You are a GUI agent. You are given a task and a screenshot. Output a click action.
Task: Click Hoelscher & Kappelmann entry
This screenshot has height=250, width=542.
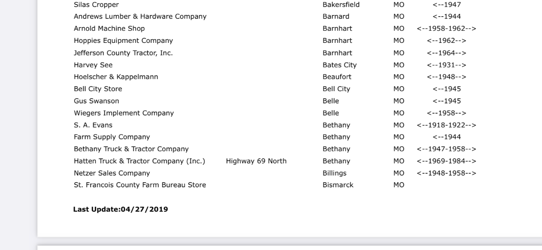[x=116, y=77]
